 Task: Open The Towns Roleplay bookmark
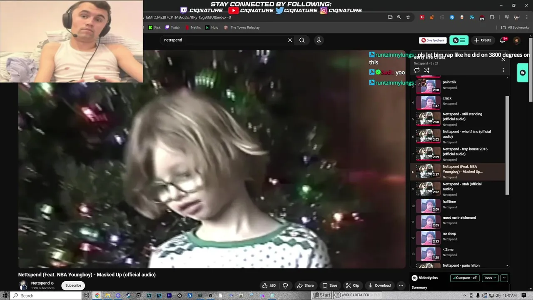click(242, 27)
